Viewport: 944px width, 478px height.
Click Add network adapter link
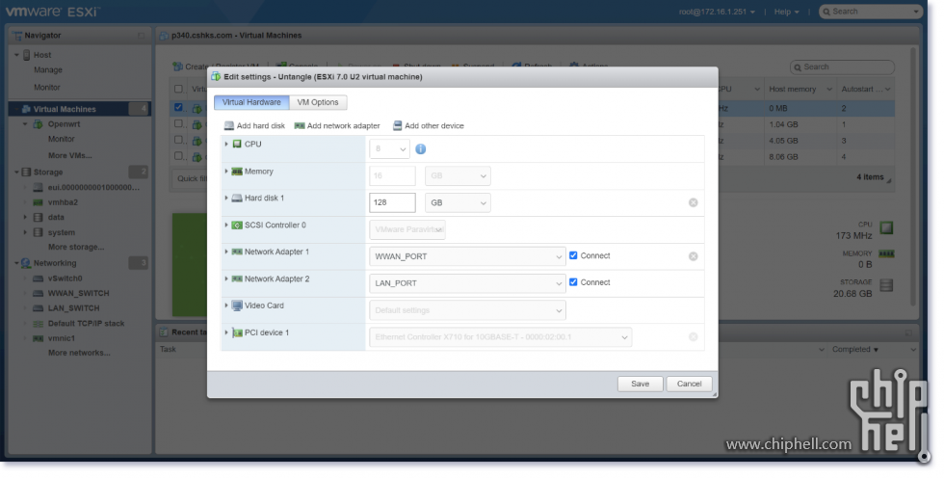(344, 126)
